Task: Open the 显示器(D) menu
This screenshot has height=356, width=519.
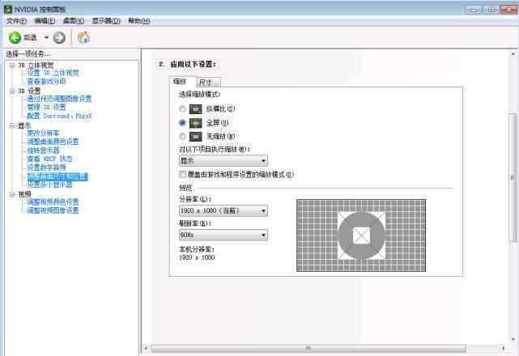Action: coord(106,21)
